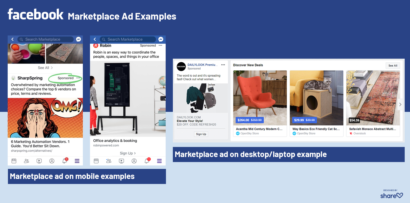410x203 pixels.
Task: Click DAILYLOOK Premiu... page name
Action: [203, 65]
